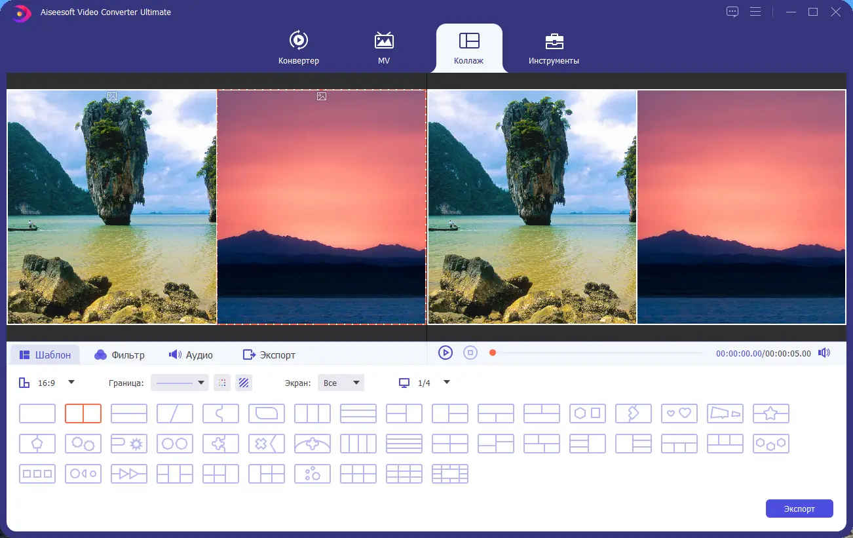Choose the two vertical halves template
853x538 pixels.
[x=83, y=413]
